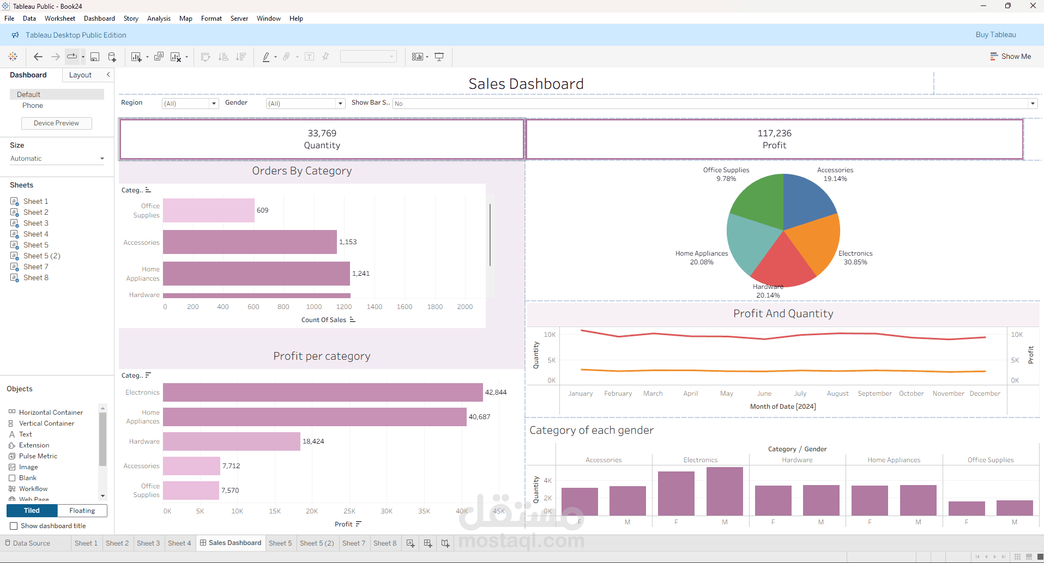Switch to Floating layout toggle

tap(82, 511)
